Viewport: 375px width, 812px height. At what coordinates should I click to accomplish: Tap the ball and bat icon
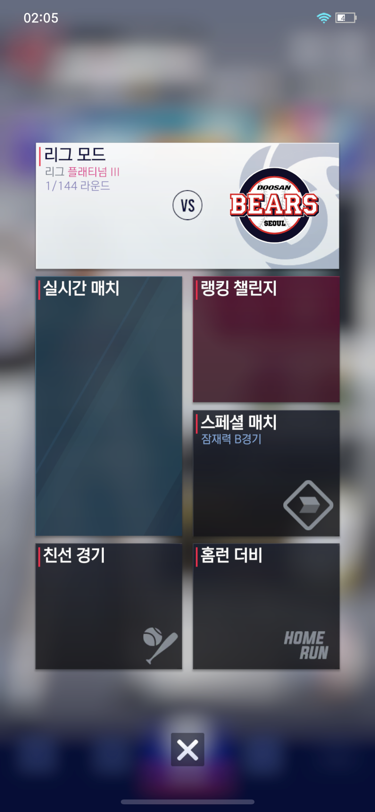[x=160, y=645]
